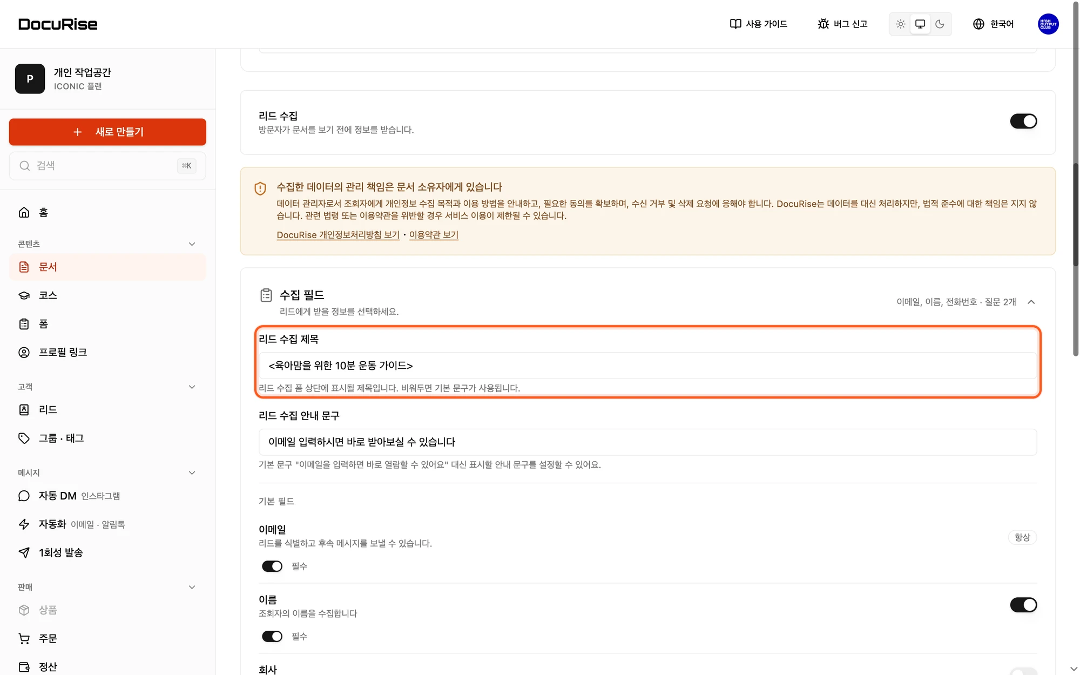The image size is (1080, 675).
Task: Click the 수집 필드 clipboard icon
Action: 266,295
